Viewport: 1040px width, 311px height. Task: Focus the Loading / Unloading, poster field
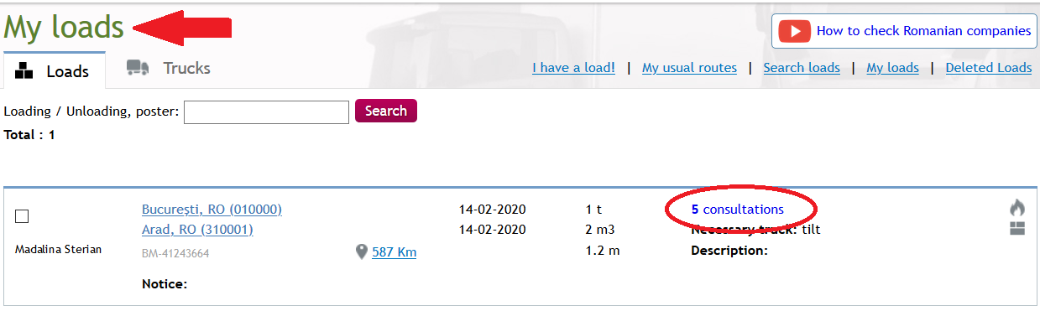(266, 112)
